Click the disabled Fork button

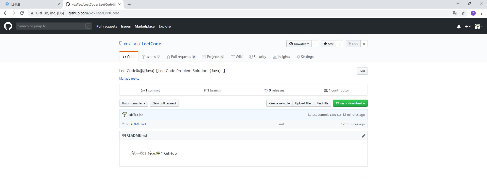353,44
